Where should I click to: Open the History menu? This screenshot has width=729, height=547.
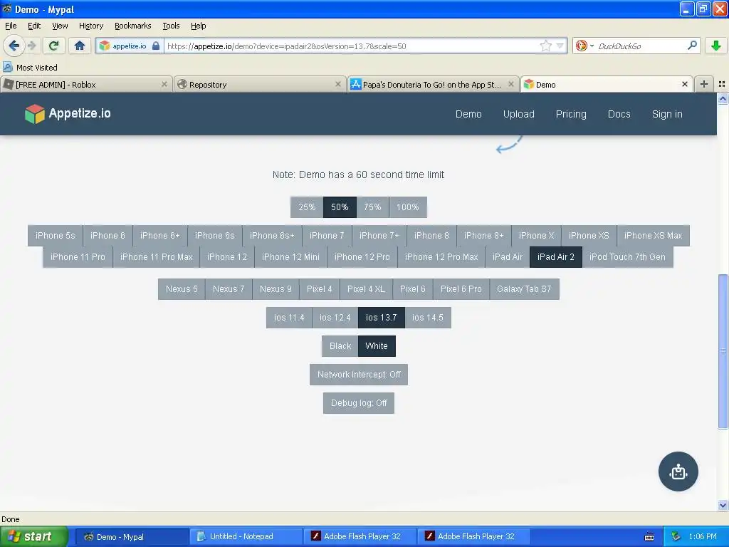90,26
